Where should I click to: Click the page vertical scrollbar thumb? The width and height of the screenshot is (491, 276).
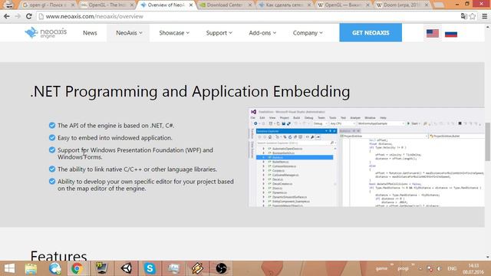point(488,141)
